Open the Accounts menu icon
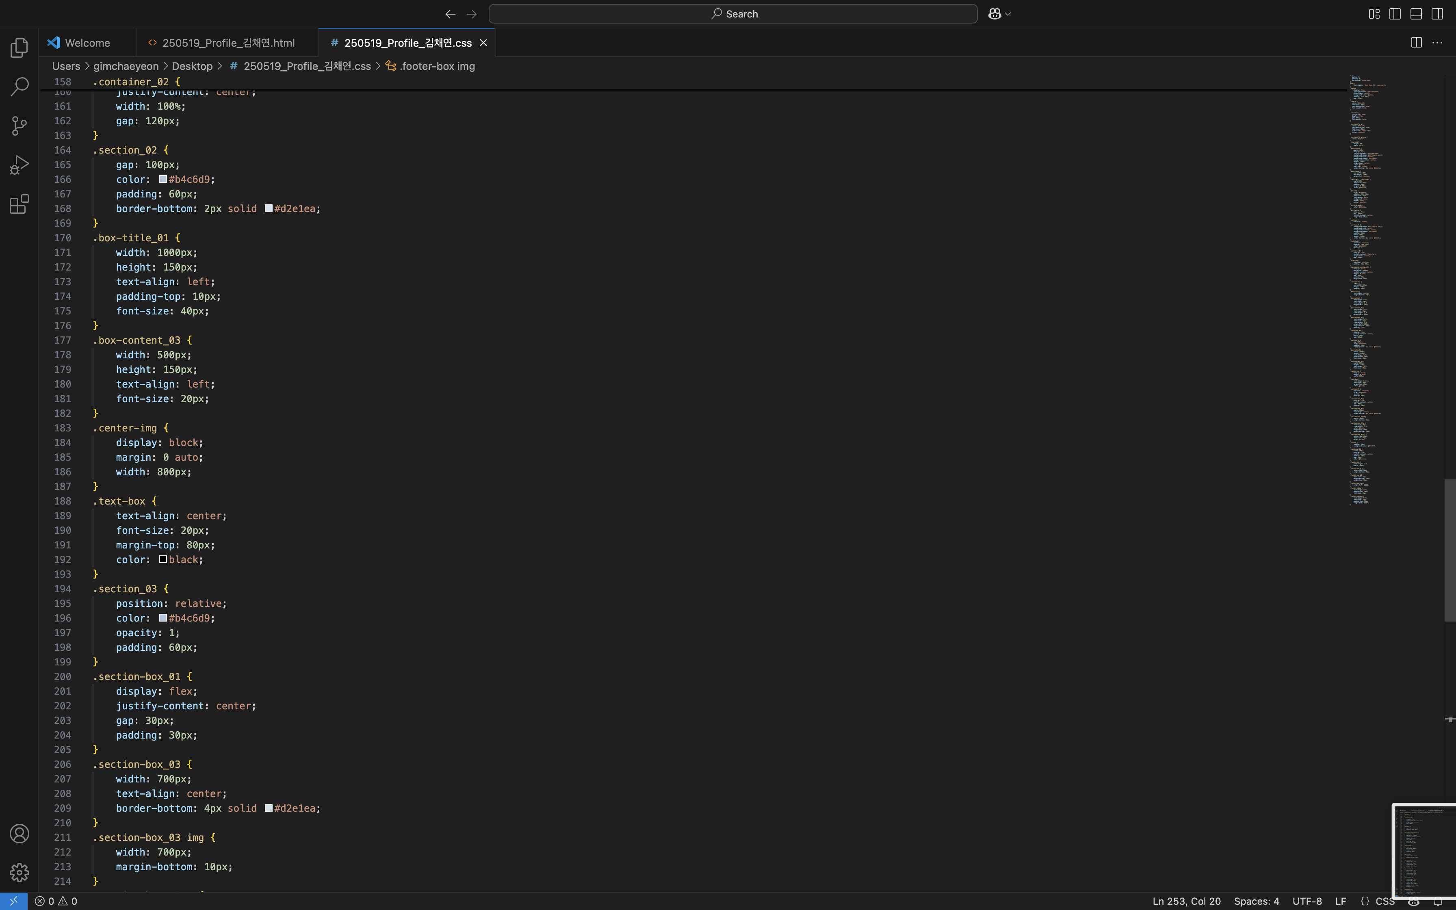The height and width of the screenshot is (910, 1456). coord(19,834)
